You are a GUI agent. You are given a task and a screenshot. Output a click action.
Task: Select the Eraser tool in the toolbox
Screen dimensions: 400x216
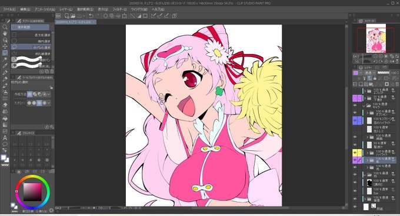[x=5, y=104]
